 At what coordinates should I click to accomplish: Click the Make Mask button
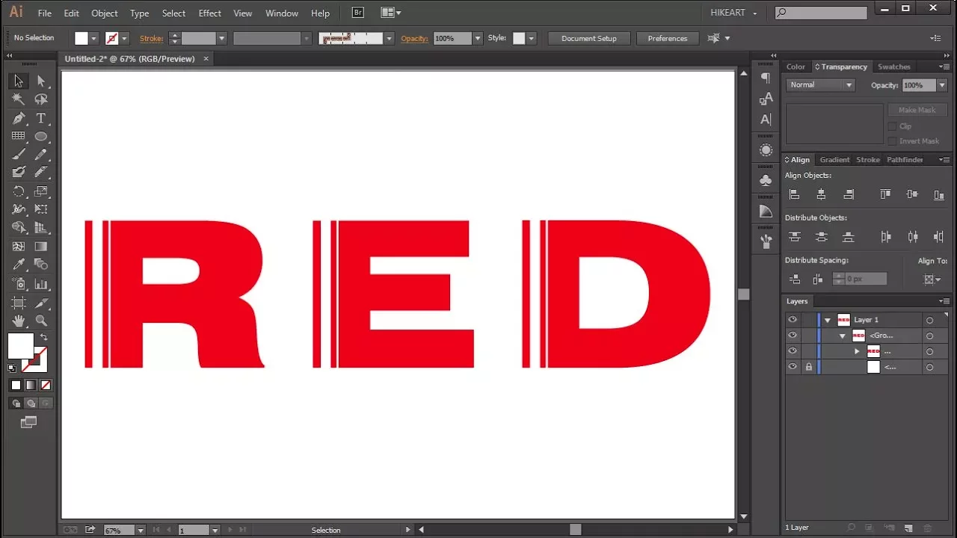tap(917, 110)
